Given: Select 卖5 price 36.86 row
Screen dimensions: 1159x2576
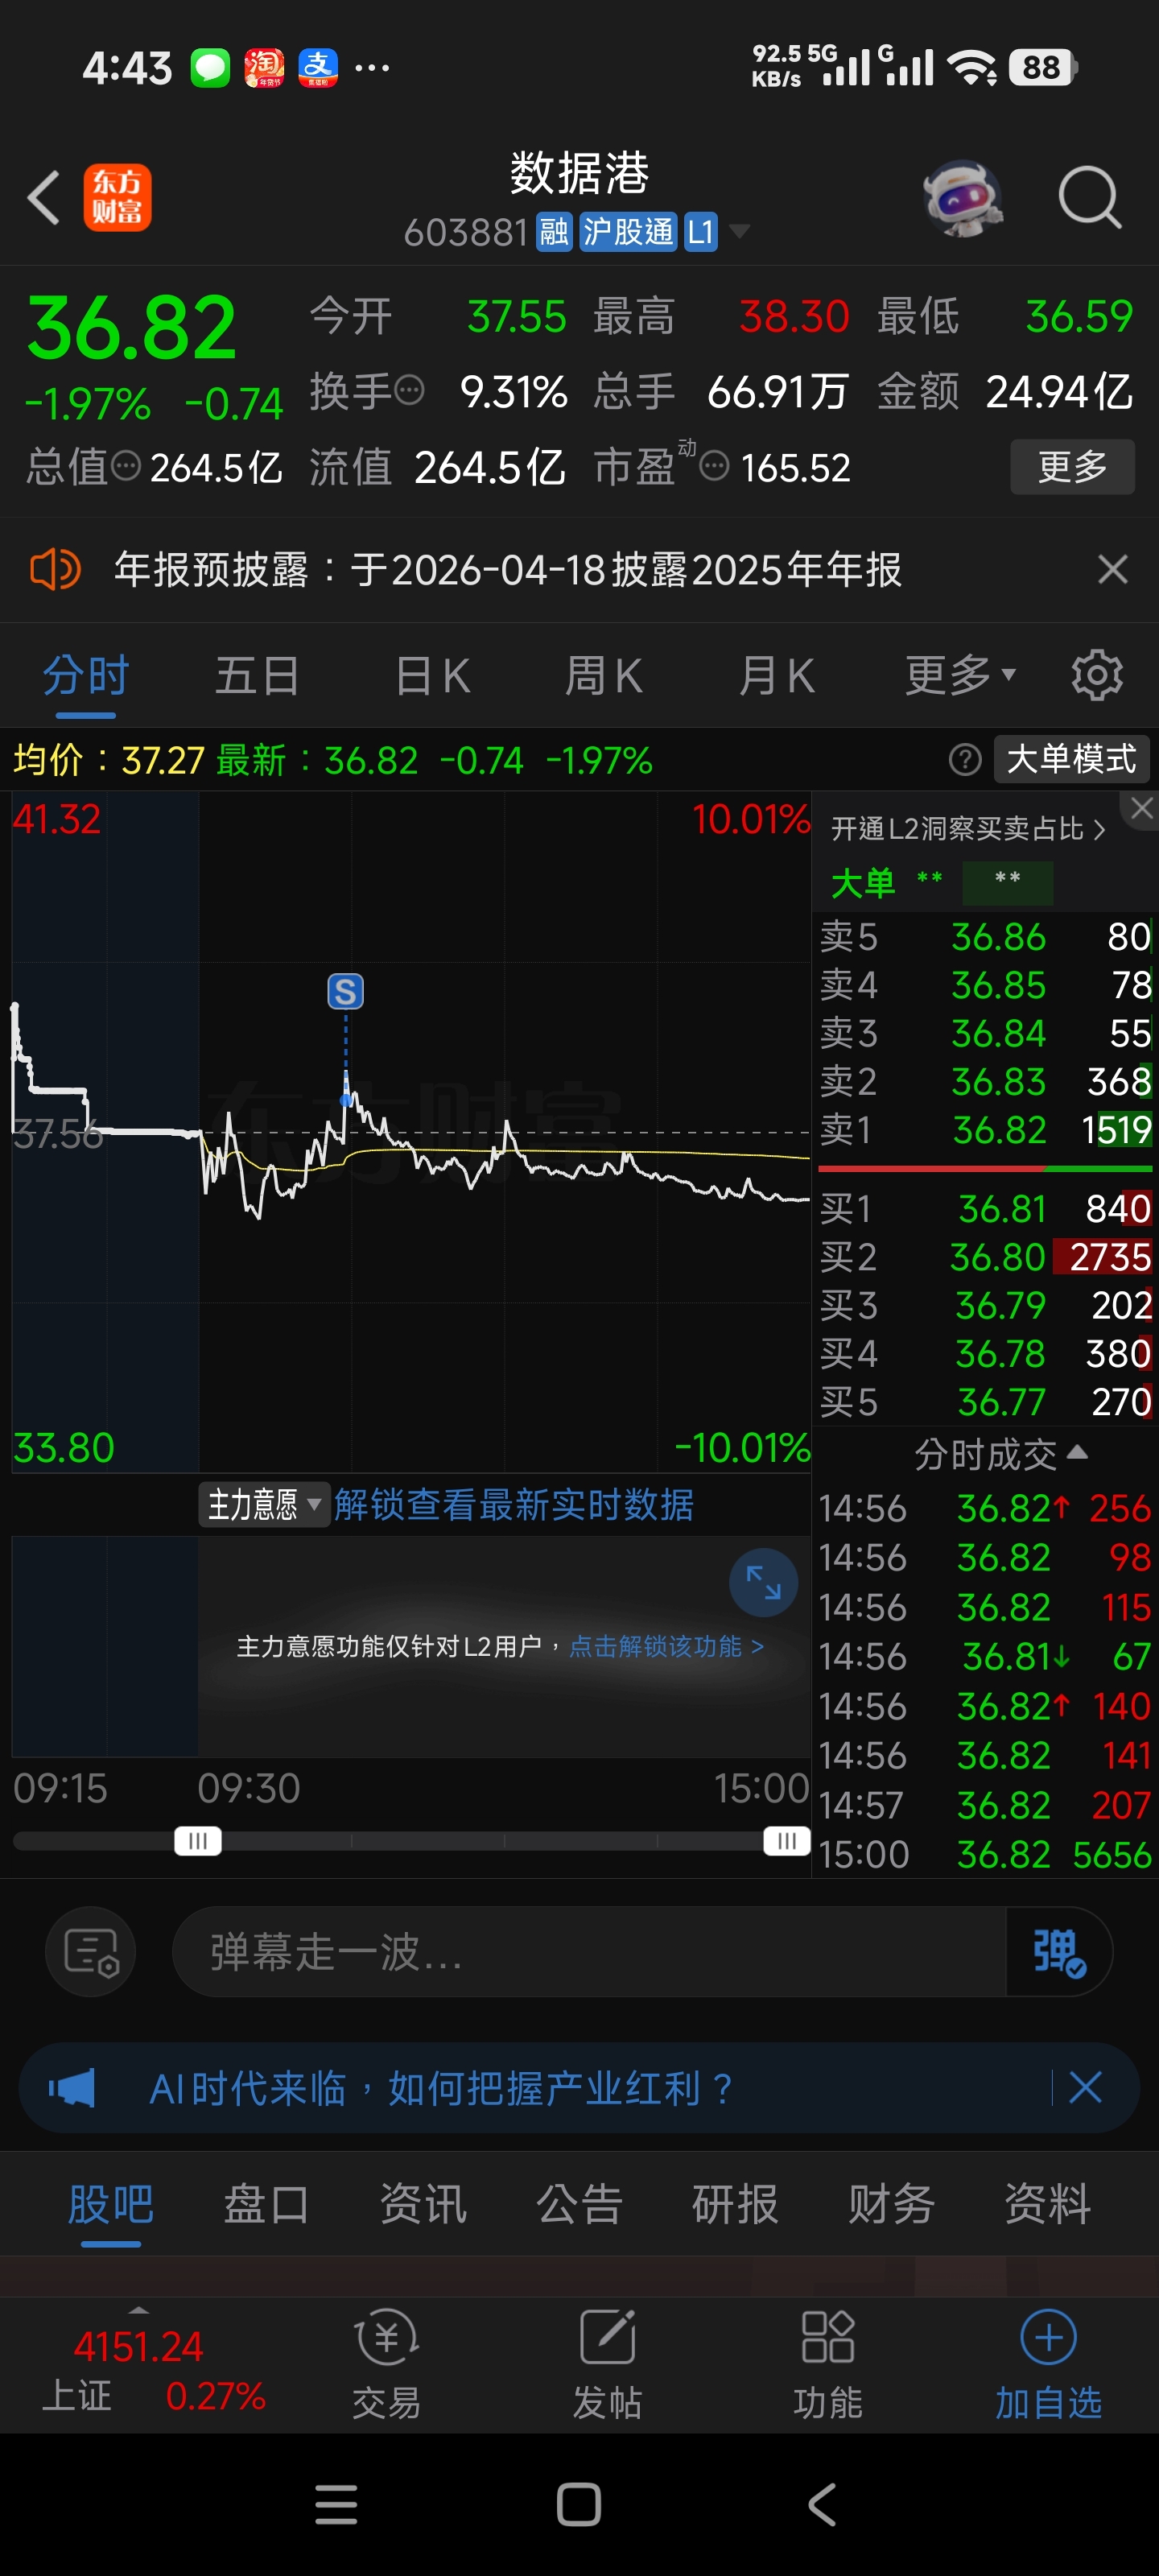Looking at the screenshot, I should (986, 937).
